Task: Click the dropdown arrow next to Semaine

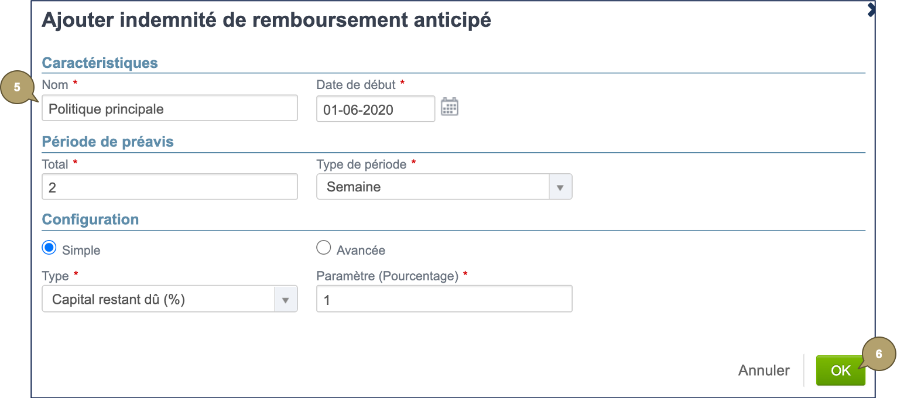Action: point(561,186)
